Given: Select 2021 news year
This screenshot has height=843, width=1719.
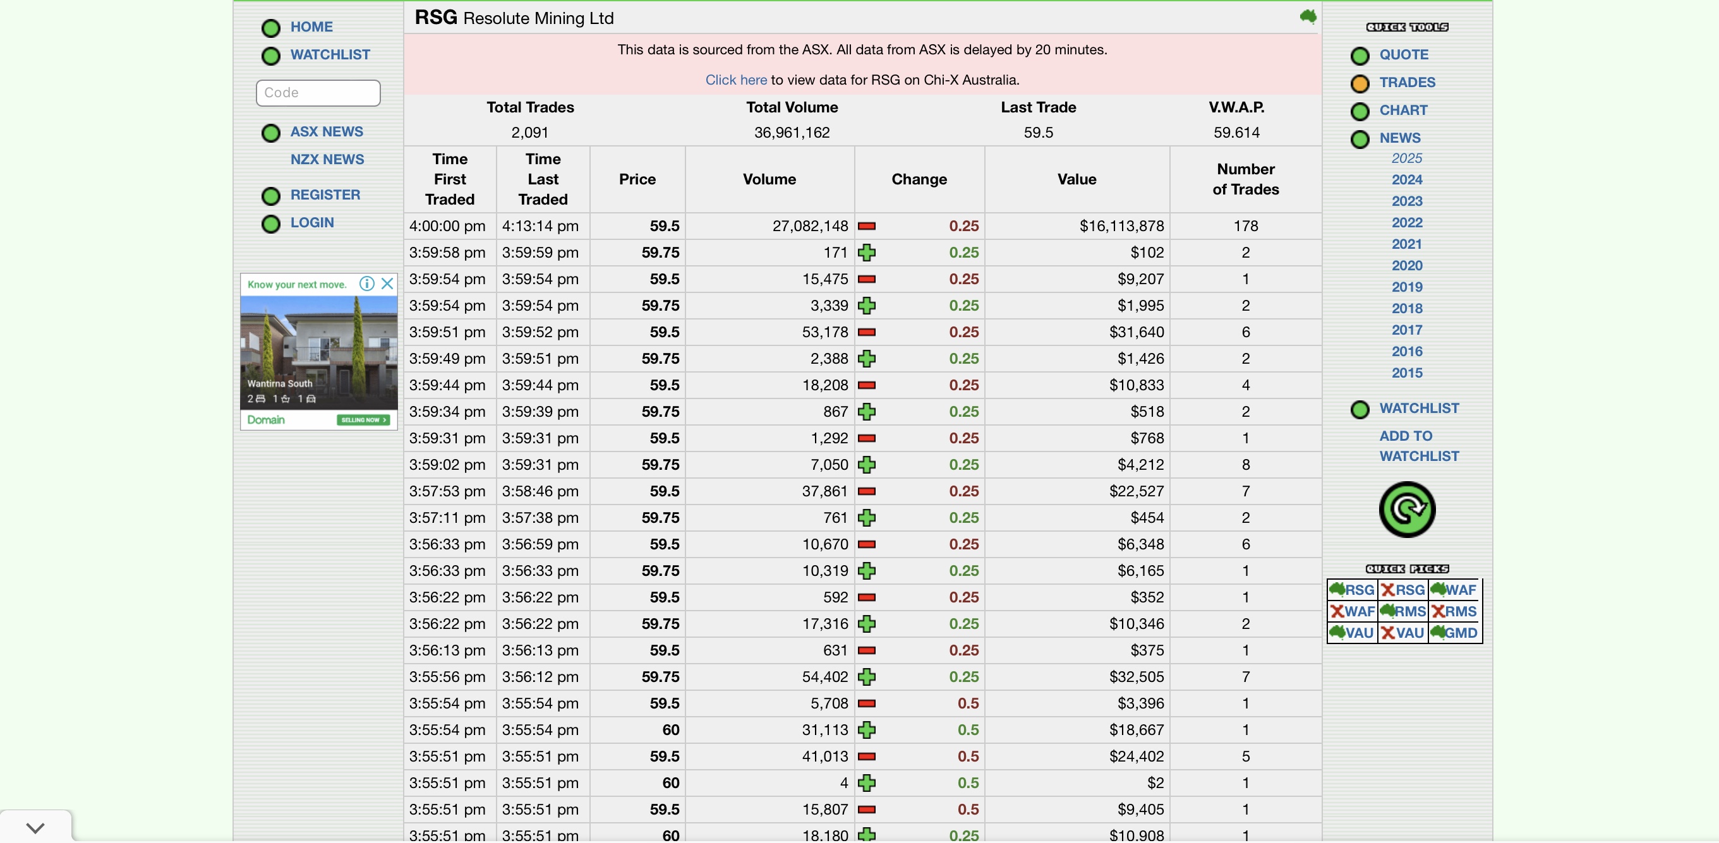Looking at the screenshot, I should [x=1407, y=244].
